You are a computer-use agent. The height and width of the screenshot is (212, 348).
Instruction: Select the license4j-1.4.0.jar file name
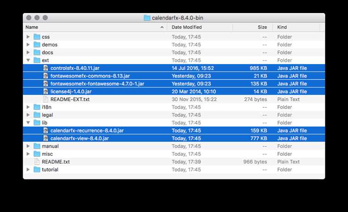click(71, 92)
